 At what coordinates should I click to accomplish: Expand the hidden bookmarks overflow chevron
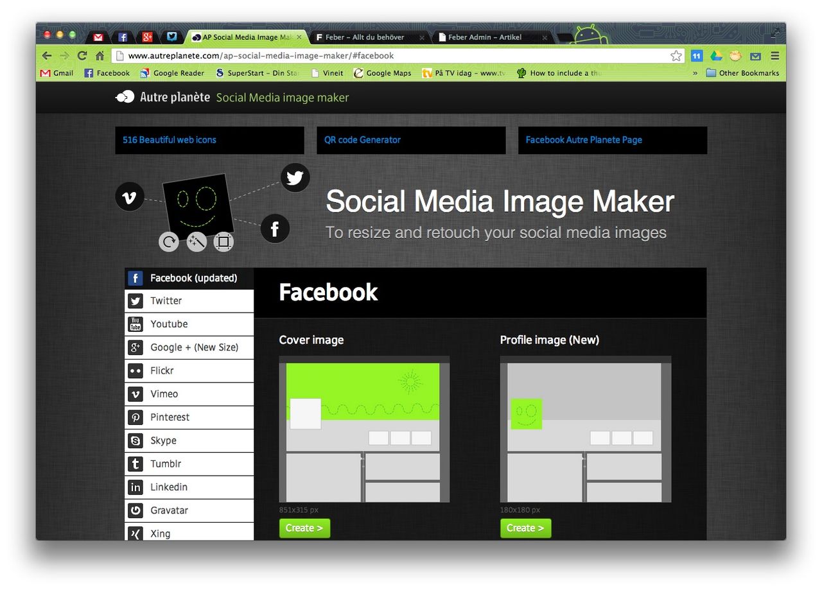pyautogui.click(x=695, y=73)
